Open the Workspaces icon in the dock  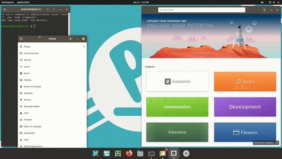(107, 153)
